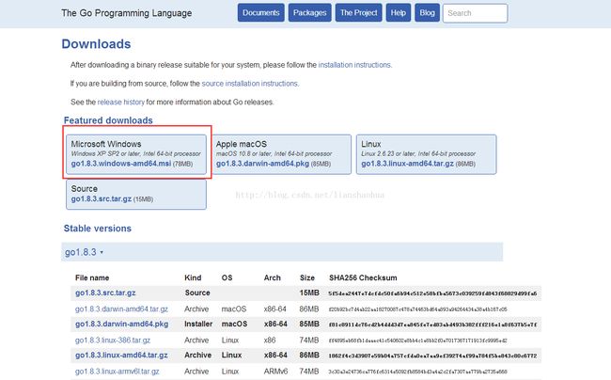Download go1.8.3.windows-amd64.msi featured installer

(x=121, y=164)
